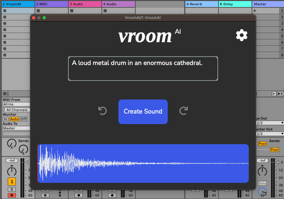
Task: Select the 4 Audio track header
Action: [x=118, y=4]
